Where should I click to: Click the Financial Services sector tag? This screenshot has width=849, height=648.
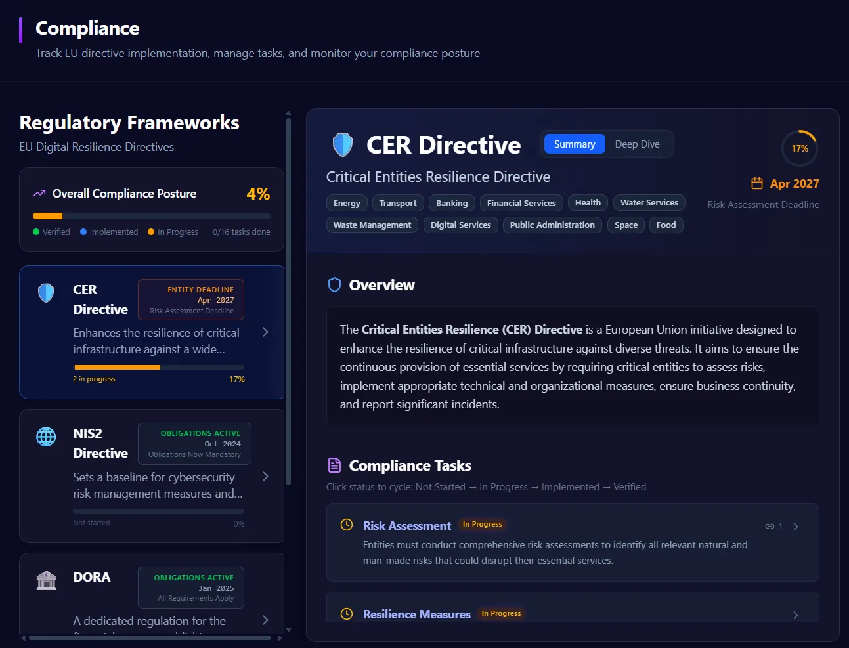(521, 203)
